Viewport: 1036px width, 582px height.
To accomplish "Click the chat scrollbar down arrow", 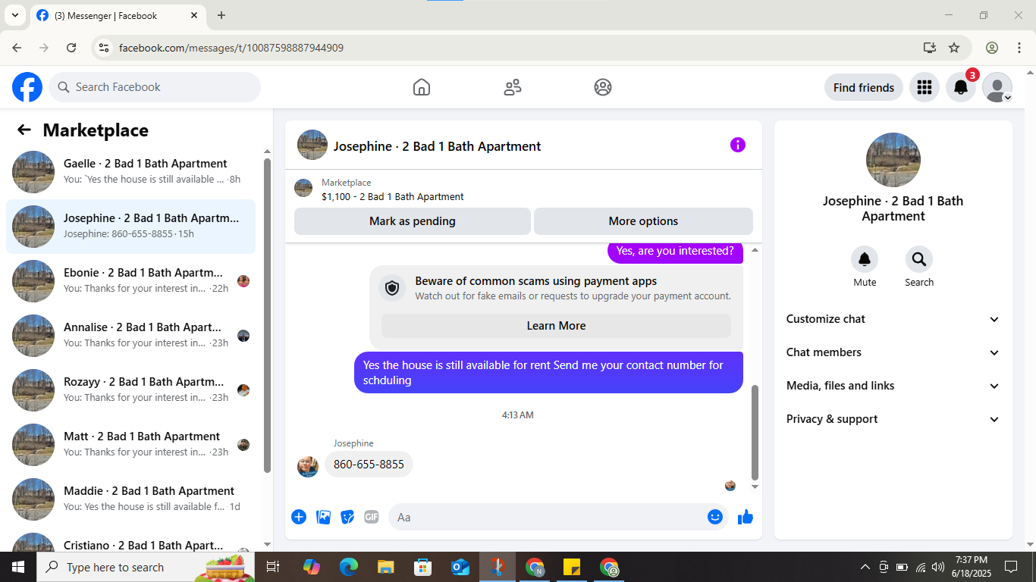I will pos(755,487).
